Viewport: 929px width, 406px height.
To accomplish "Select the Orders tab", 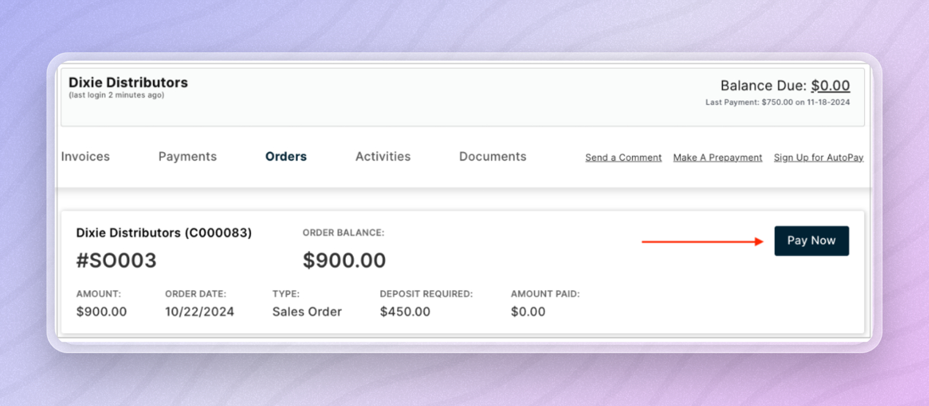I will coord(286,157).
